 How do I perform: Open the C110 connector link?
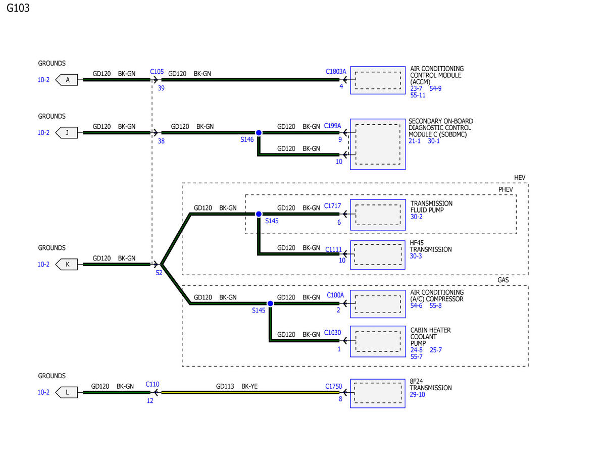click(x=153, y=384)
